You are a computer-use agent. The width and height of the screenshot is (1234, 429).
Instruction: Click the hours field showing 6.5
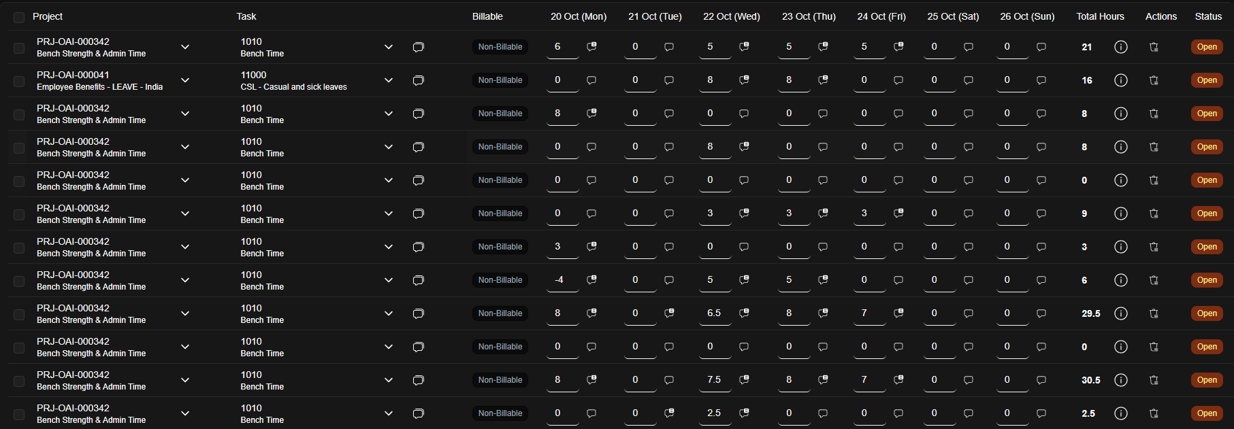pos(713,313)
